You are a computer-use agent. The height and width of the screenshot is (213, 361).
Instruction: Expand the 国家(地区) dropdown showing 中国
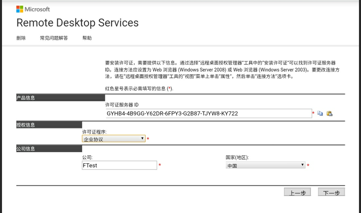(x=265, y=165)
